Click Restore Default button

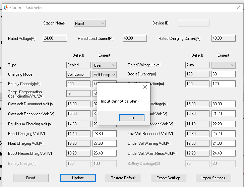pos(123,178)
